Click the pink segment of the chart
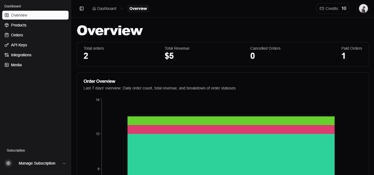The height and width of the screenshot is (175, 374). click(x=231, y=130)
